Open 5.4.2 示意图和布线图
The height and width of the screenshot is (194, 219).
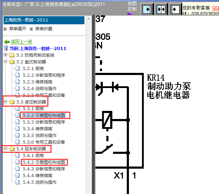(x=44, y=162)
